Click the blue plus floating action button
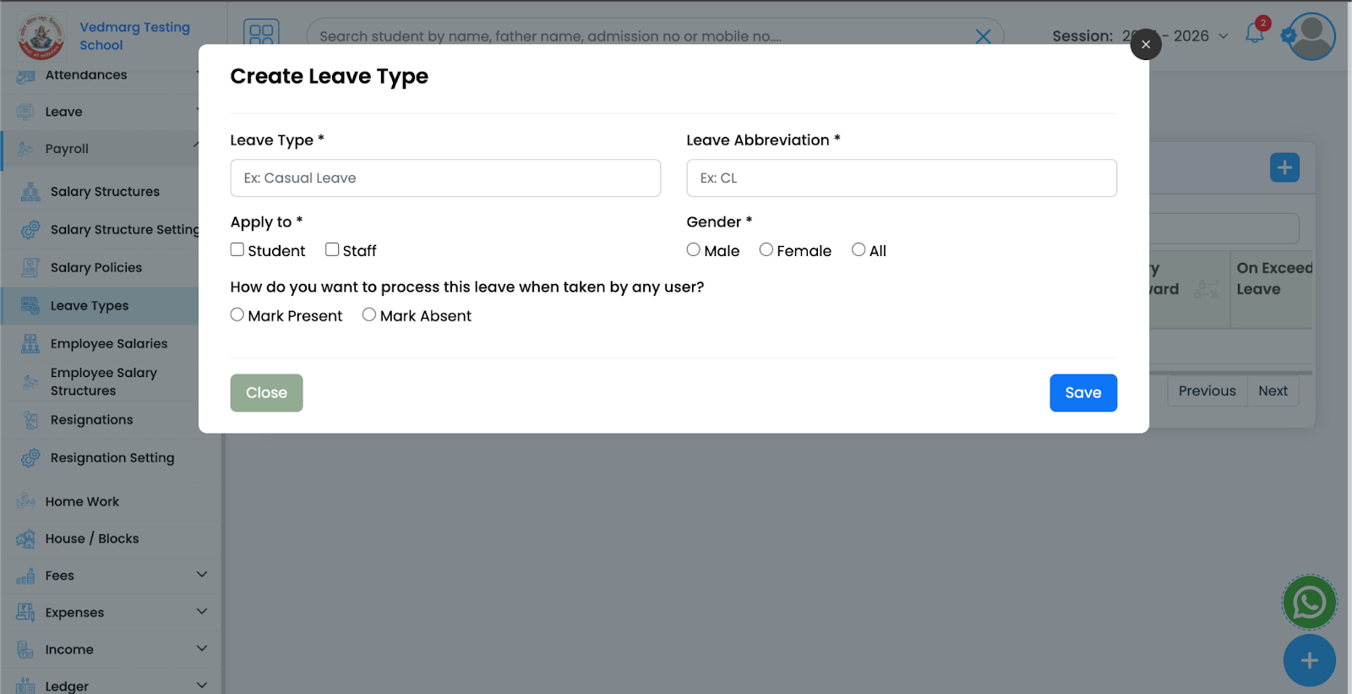The image size is (1352, 694). [x=1309, y=661]
